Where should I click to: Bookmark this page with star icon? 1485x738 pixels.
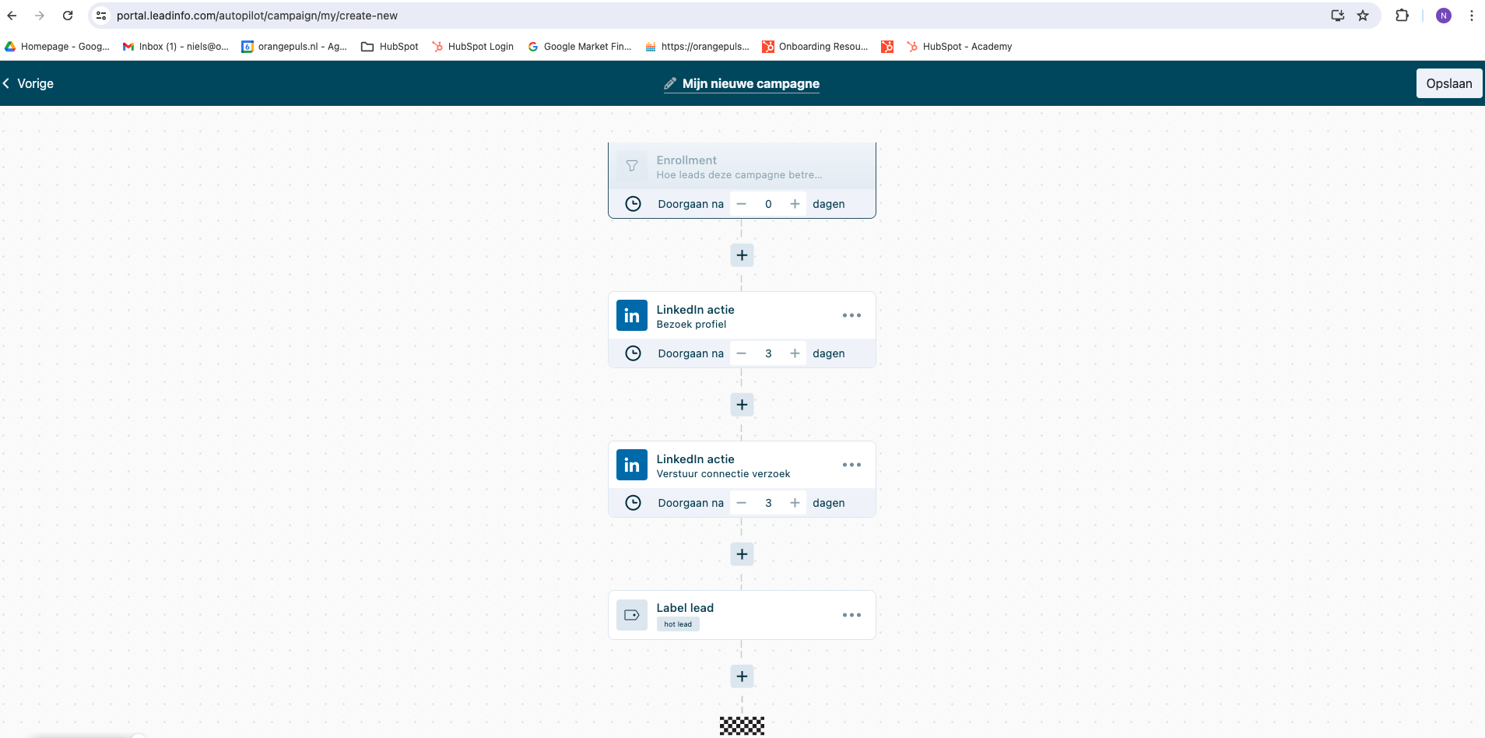[1363, 16]
